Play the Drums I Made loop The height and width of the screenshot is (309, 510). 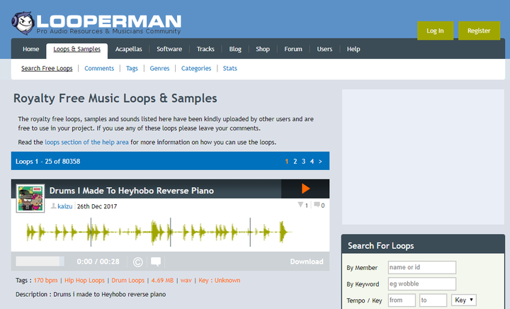tap(305, 189)
